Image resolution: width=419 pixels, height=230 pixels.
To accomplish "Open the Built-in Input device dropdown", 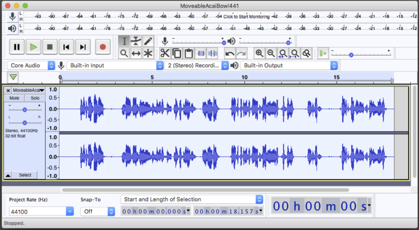I will click(x=115, y=66).
